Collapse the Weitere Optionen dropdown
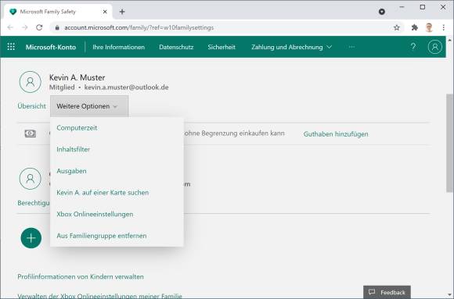 pos(89,106)
